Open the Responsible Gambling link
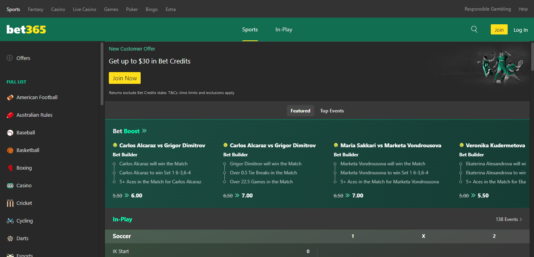 pyautogui.click(x=488, y=9)
